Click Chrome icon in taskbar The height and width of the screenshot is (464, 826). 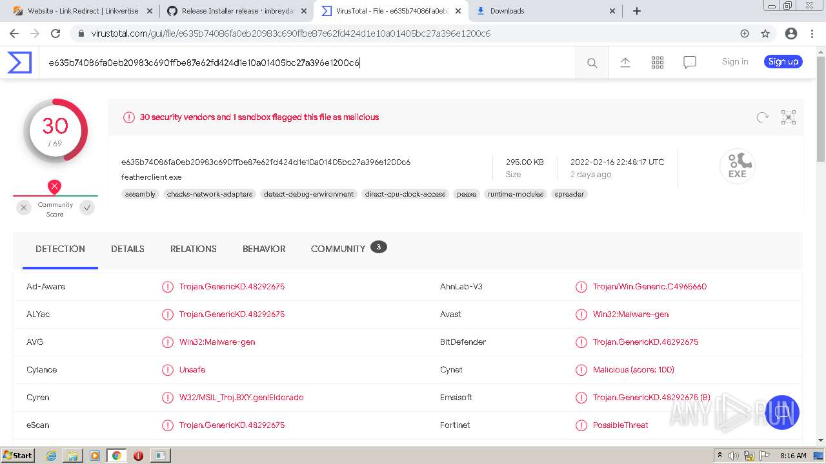click(x=116, y=456)
